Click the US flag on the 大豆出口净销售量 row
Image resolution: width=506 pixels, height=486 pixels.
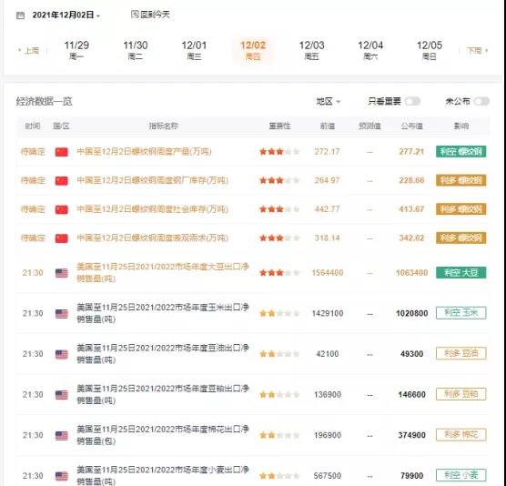click(61, 273)
